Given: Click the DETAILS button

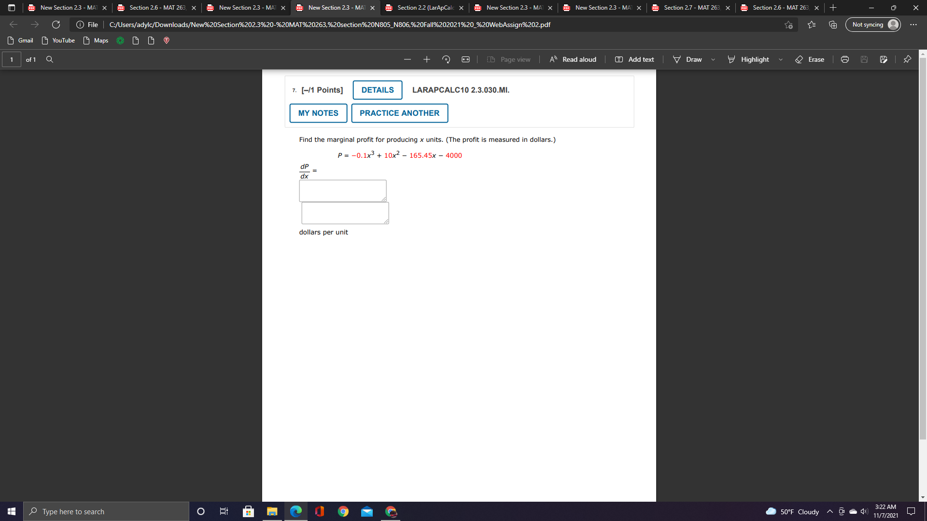Looking at the screenshot, I should coord(377,90).
